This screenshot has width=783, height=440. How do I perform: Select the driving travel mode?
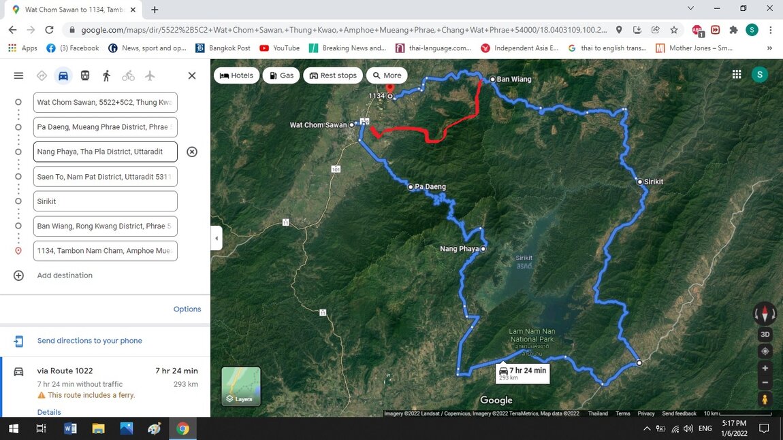pyautogui.click(x=63, y=75)
